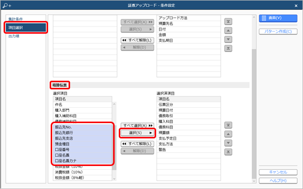
Task: Click 選択(S) button in 精算伝票 section
Action: coord(137,133)
